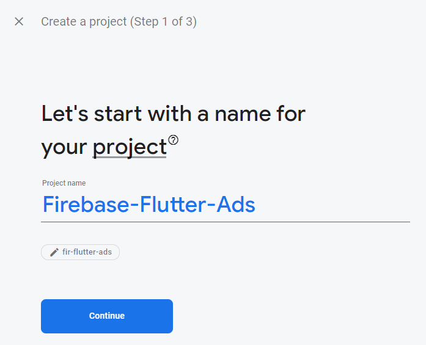Click the word "Ads" in the project name

pyautogui.click(x=237, y=205)
